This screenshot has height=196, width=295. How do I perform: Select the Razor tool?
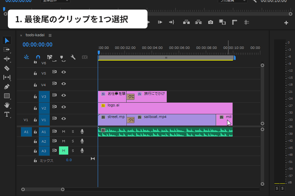coord(7,68)
